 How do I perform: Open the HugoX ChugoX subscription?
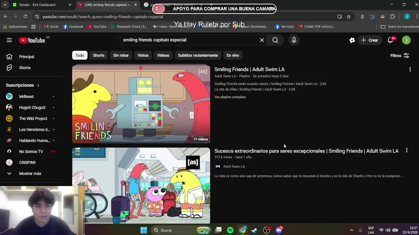(x=31, y=107)
